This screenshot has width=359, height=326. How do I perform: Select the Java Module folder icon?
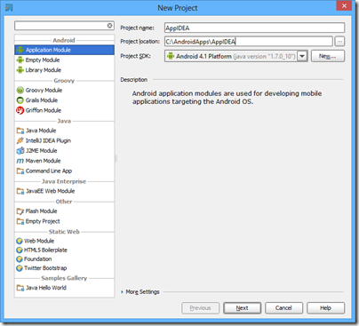20,131
